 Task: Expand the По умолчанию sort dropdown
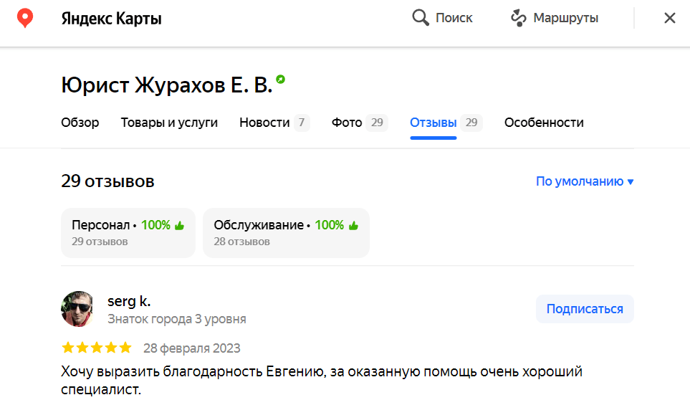pos(585,181)
